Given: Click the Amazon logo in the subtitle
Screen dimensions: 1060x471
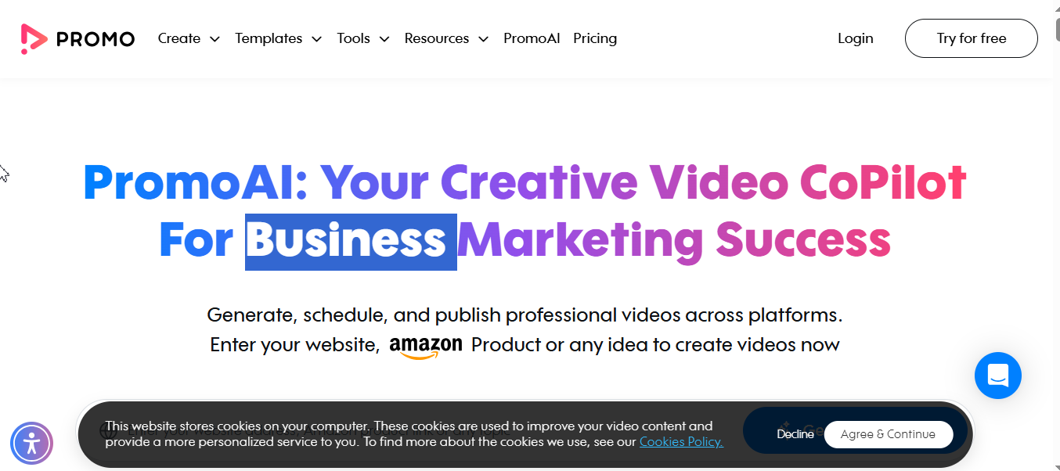Looking at the screenshot, I should coord(426,347).
